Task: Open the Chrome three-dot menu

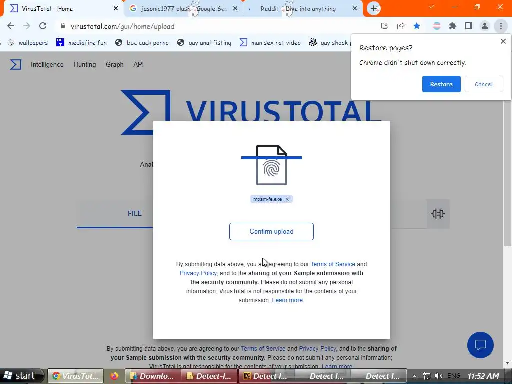Action: [501, 26]
